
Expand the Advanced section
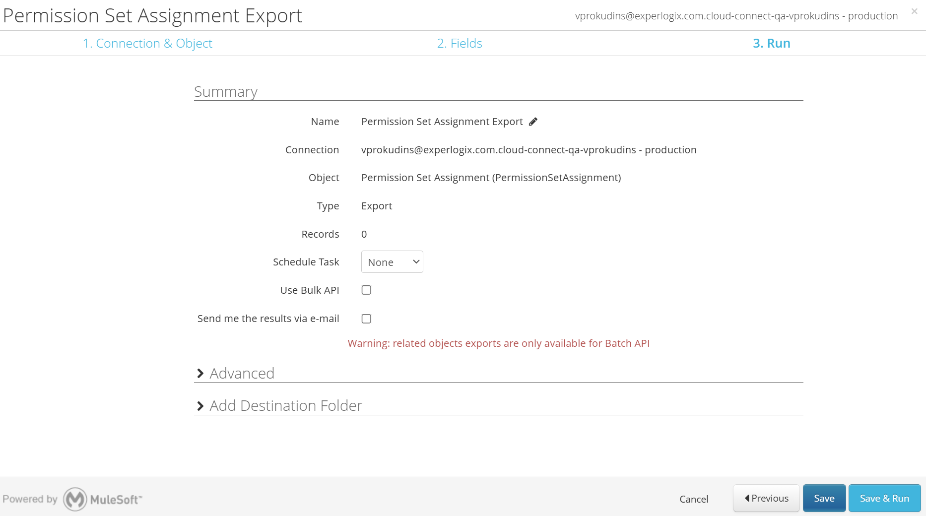point(236,373)
